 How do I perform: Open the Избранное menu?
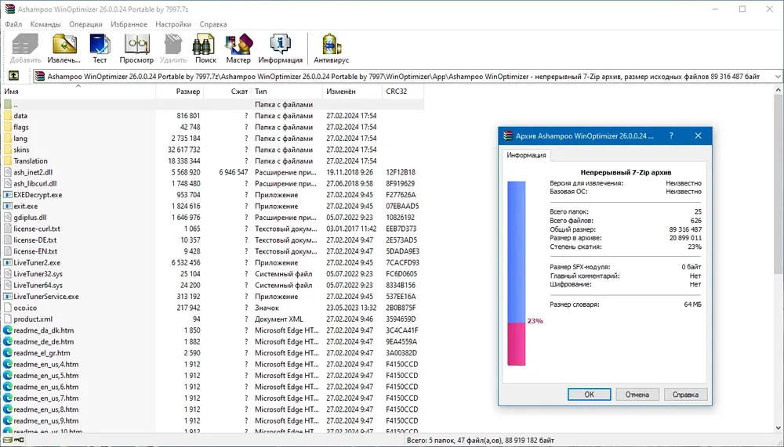pos(129,24)
